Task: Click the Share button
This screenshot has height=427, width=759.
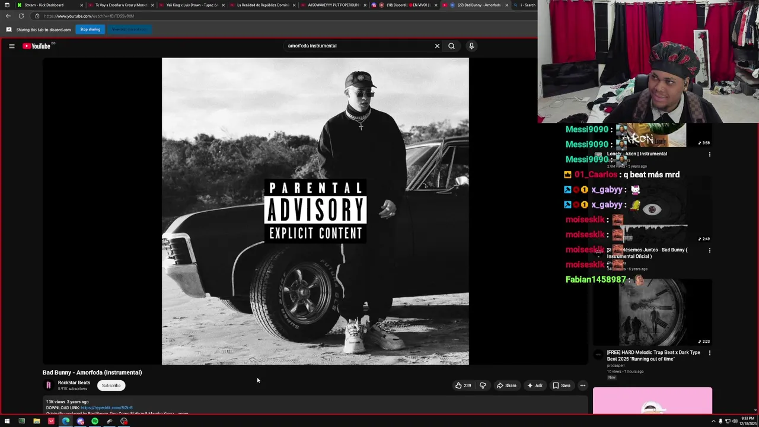Action: point(506,385)
